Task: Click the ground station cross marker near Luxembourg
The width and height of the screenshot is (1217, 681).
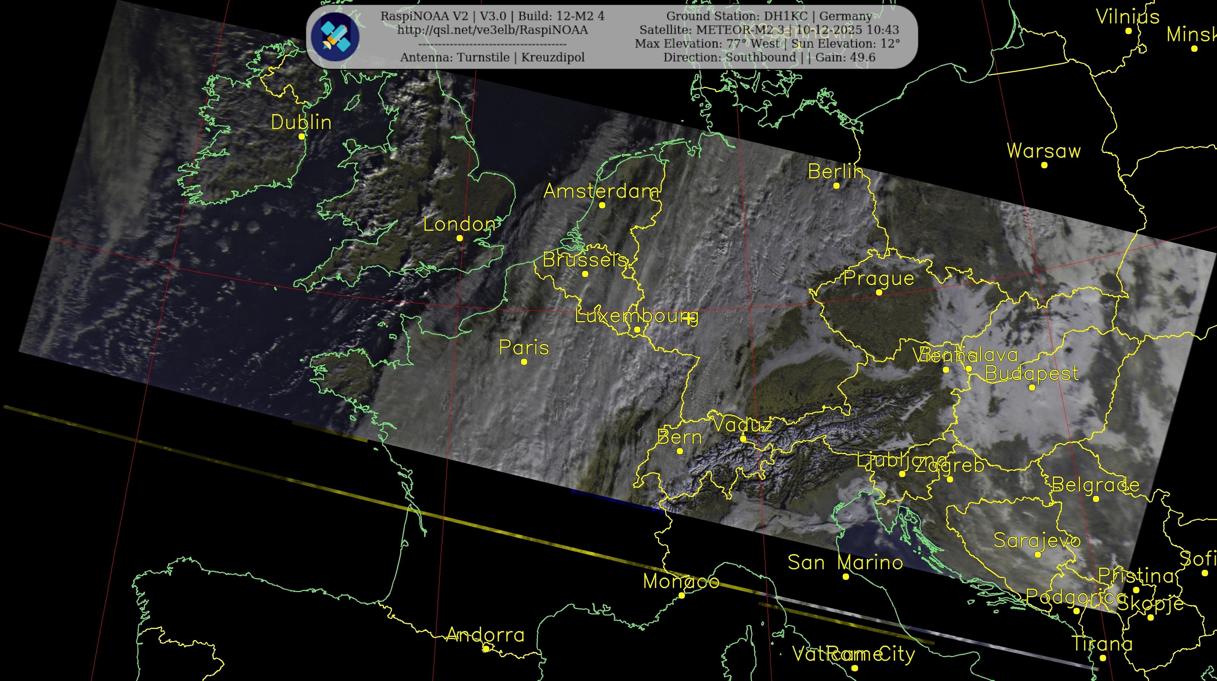Action: point(689,319)
